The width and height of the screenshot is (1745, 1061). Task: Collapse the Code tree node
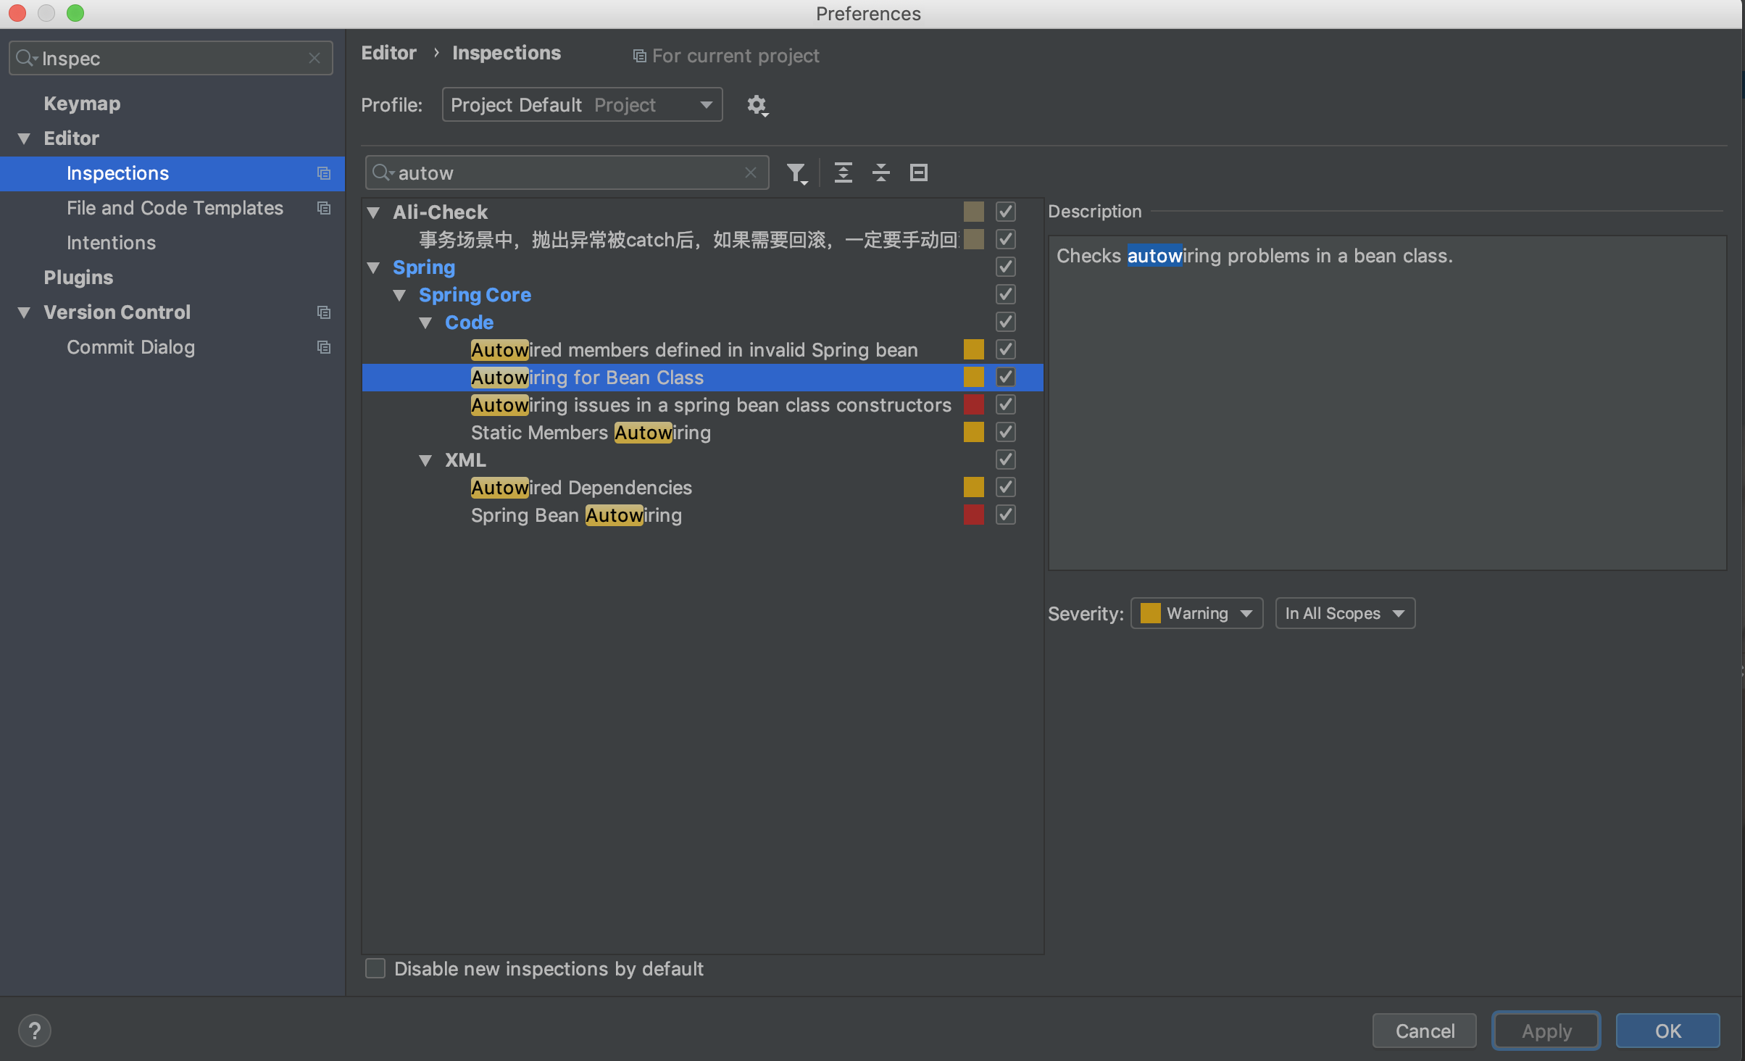click(426, 323)
